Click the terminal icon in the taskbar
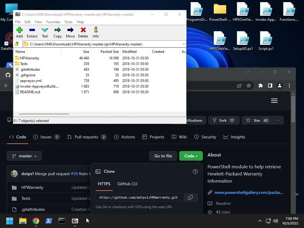The image size is (304, 228). 62,221
